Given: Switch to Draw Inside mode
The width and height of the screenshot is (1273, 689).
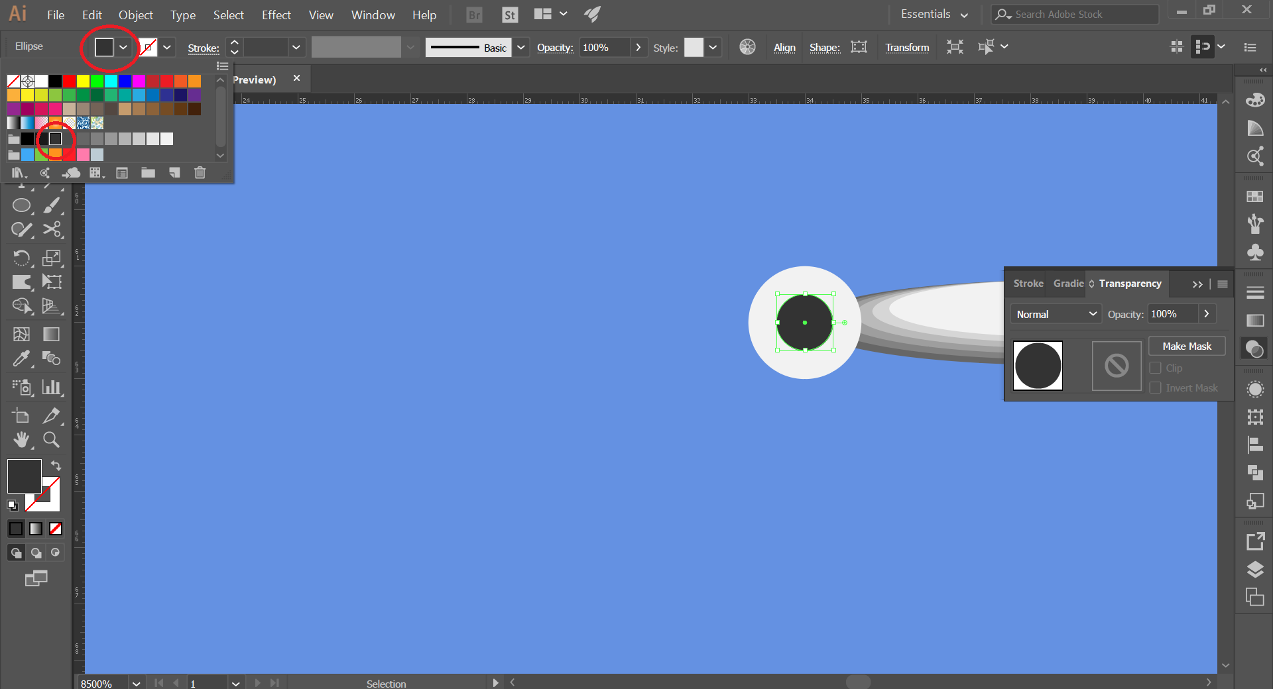Looking at the screenshot, I should pyautogui.click(x=56, y=553).
